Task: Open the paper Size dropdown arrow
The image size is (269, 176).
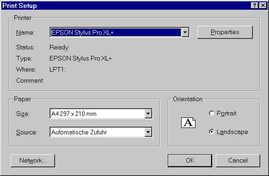Action: pyautogui.click(x=148, y=114)
